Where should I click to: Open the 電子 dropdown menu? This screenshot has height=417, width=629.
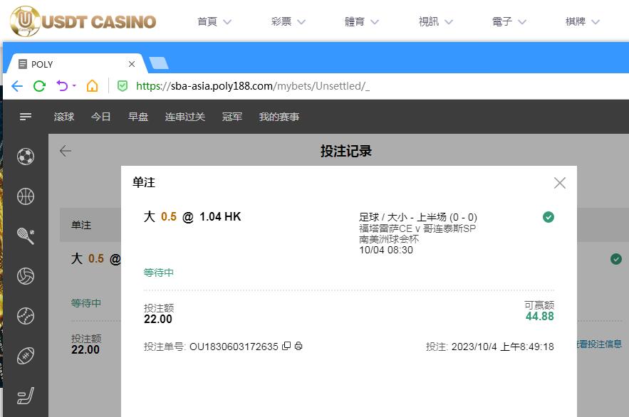coord(509,21)
